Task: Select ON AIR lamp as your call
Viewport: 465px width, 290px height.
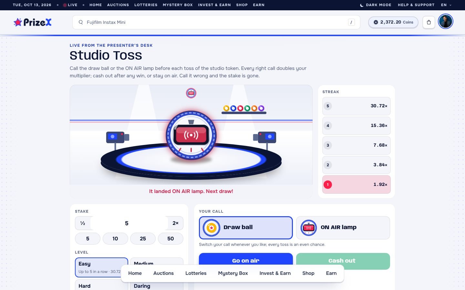Action: tap(343, 228)
